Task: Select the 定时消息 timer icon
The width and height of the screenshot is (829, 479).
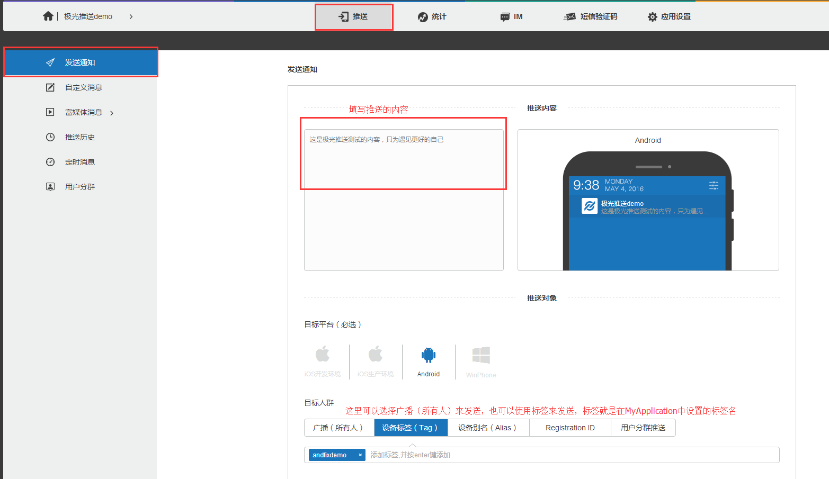Action: 50,161
